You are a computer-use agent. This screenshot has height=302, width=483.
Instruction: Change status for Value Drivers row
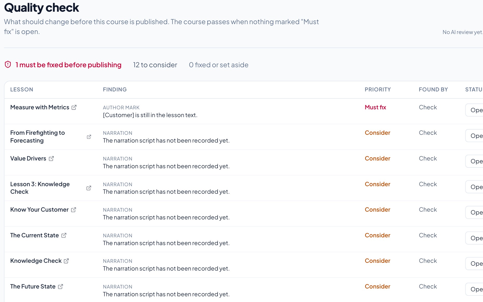[x=474, y=161]
